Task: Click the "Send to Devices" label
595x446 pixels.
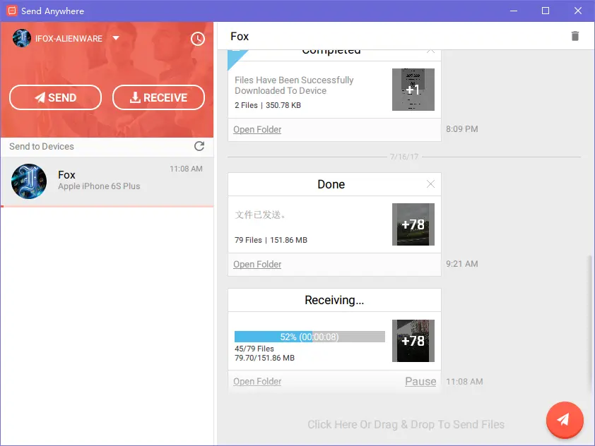Action: click(42, 146)
